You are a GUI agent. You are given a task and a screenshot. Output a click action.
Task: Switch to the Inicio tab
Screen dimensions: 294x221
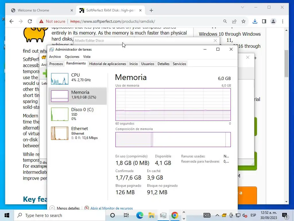(x=134, y=64)
